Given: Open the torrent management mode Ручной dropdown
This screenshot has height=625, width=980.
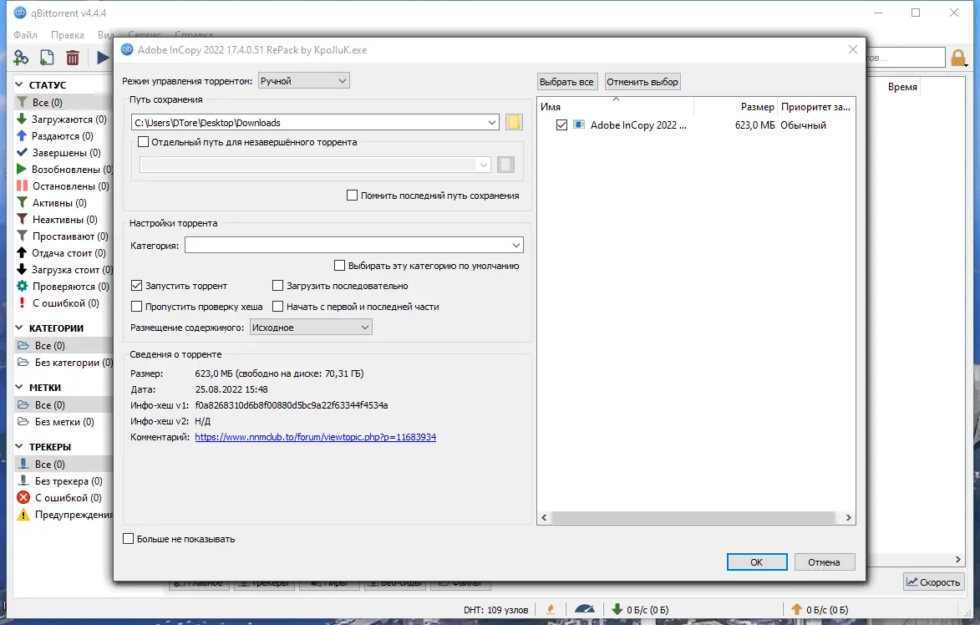Looking at the screenshot, I should pyautogui.click(x=304, y=80).
